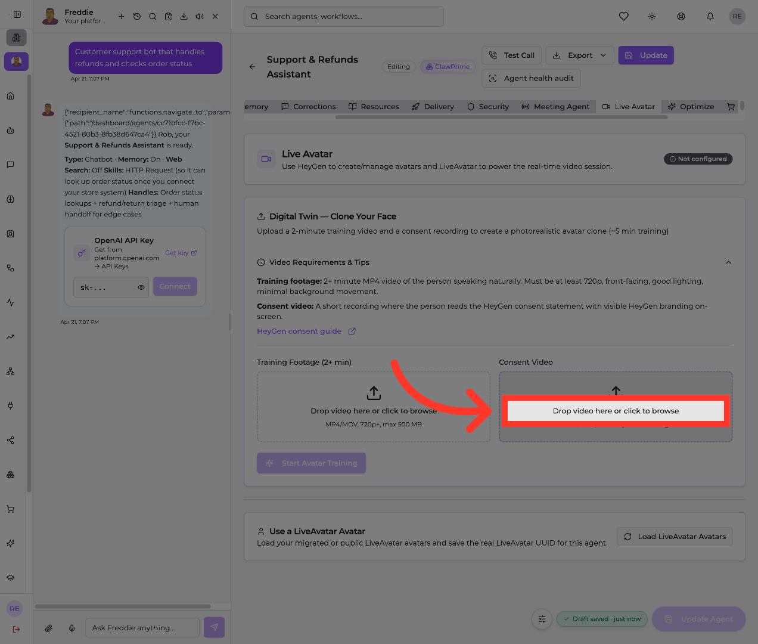Run the Agent health audit
Screen dimensions: 758x644
pos(531,78)
